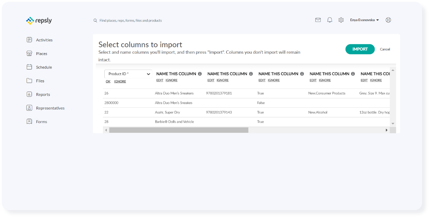The image size is (431, 219).
Task: Open the messages envelope icon
Action: click(318, 20)
